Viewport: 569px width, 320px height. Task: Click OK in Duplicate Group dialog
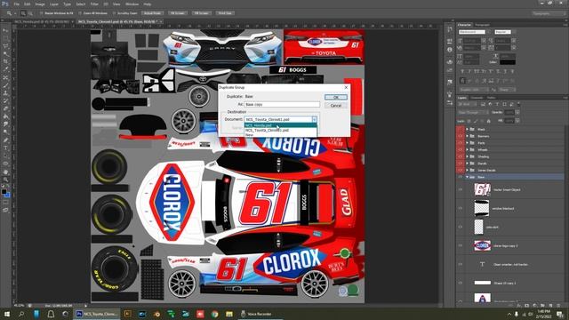tap(336, 97)
